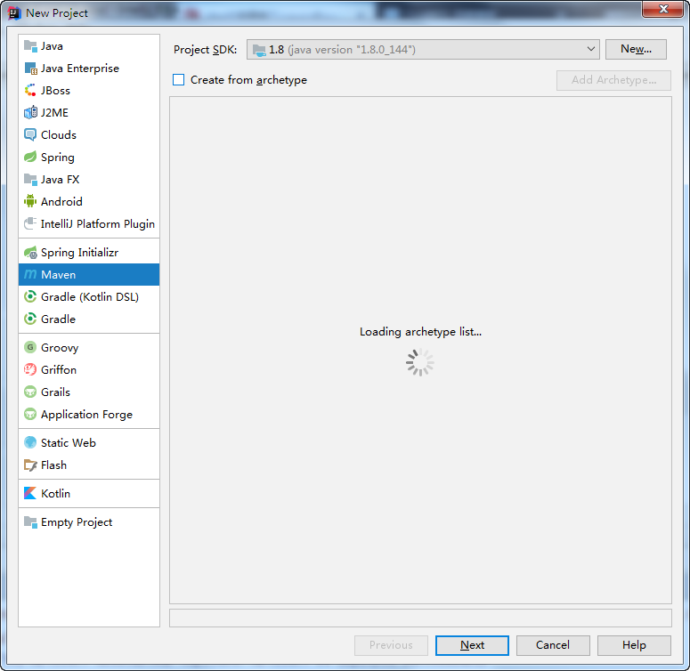Select 'Kotlin' label in list
This screenshot has width=690, height=671.
click(55, 493)
